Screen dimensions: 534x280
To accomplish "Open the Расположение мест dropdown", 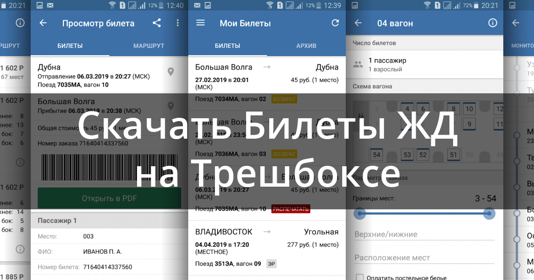I will [x=425, y=258].
